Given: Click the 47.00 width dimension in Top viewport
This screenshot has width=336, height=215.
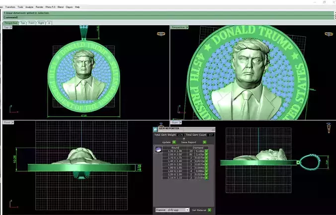Looking at the screenshot, I should [x=84, y=116].
